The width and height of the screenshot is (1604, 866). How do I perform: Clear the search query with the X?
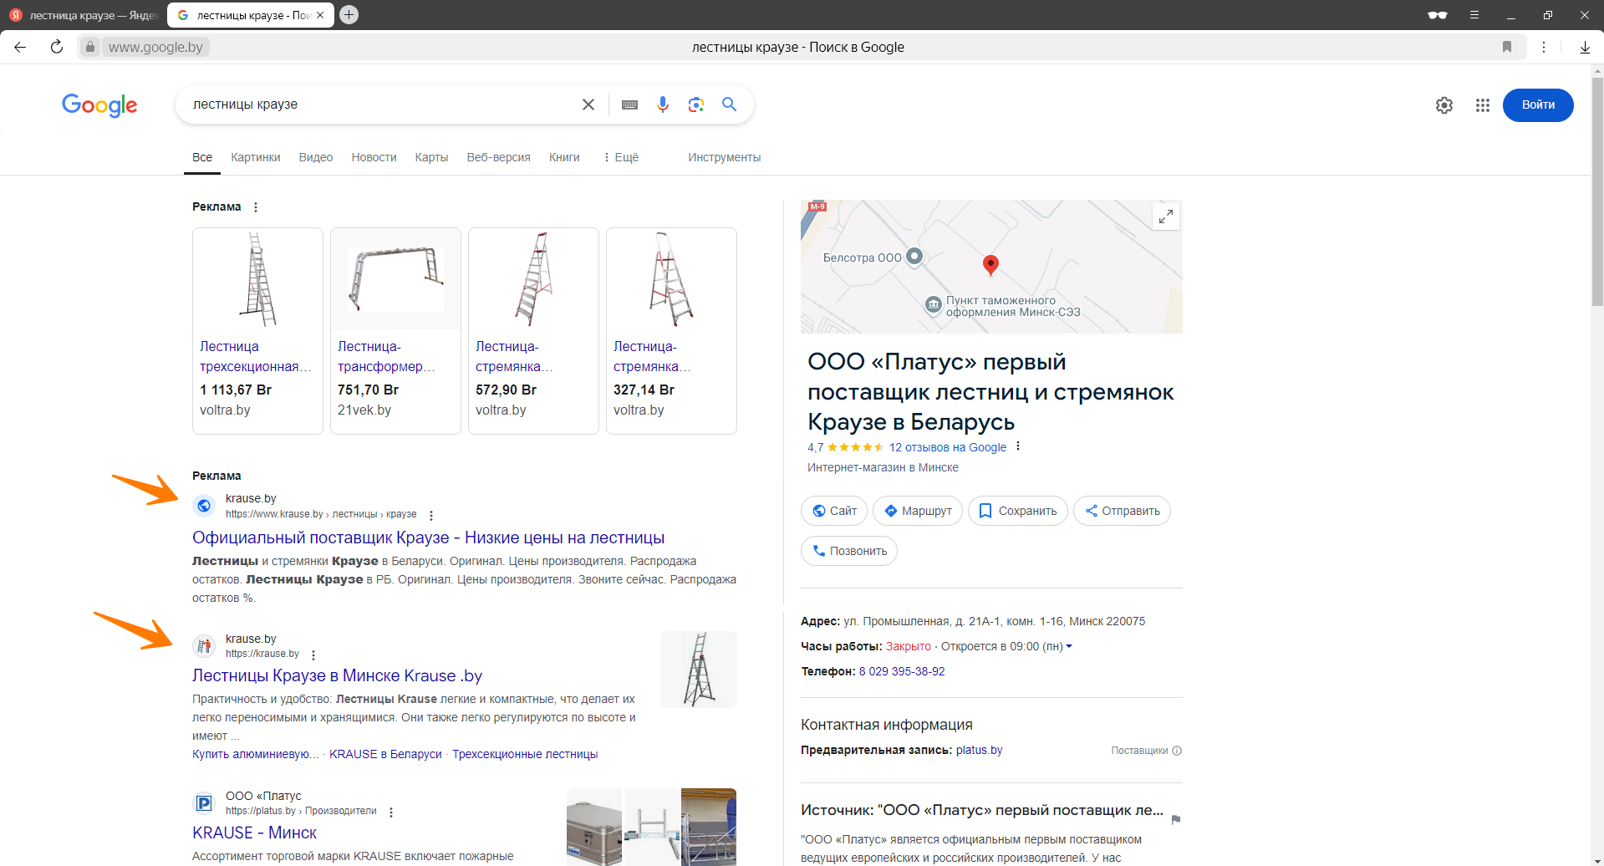coord(588,104)
